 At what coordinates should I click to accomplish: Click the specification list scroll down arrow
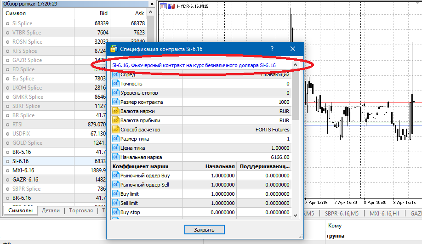coord(295,215)
